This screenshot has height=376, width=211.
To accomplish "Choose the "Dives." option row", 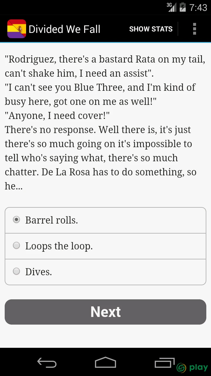I will (105, 272).
